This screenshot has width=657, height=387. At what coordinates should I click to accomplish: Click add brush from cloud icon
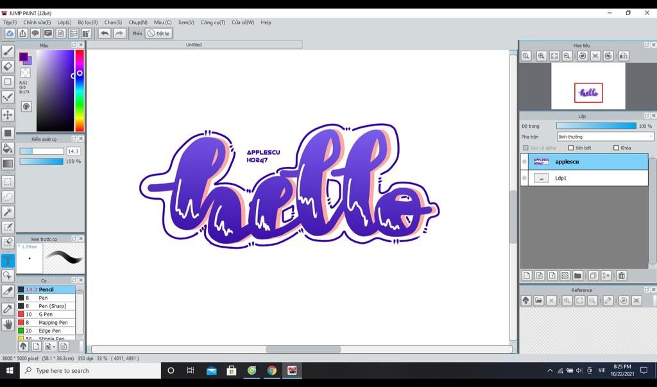(23, 346)
